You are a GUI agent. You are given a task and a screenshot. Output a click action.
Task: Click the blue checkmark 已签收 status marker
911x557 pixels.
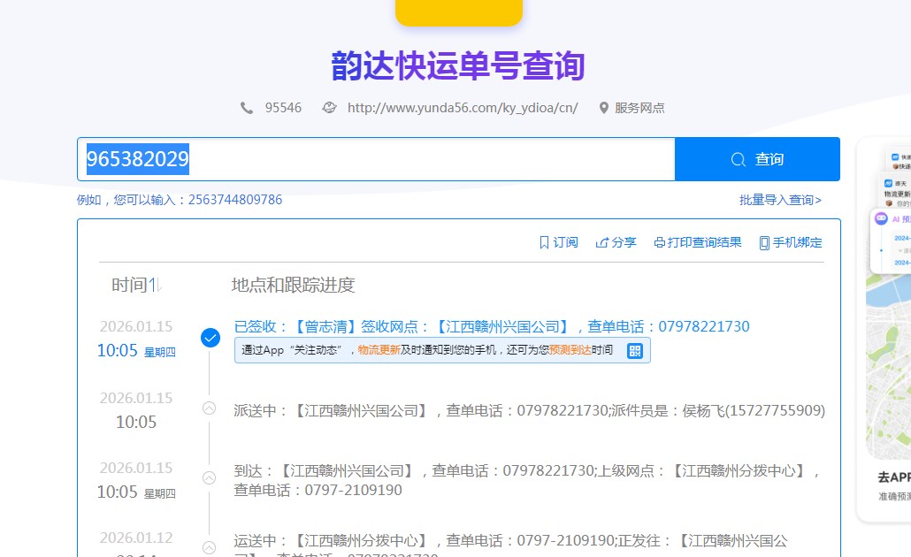[210, 338]
